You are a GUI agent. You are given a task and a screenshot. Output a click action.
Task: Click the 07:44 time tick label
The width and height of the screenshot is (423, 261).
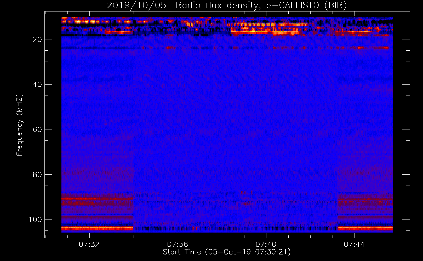tap(354, 245)
